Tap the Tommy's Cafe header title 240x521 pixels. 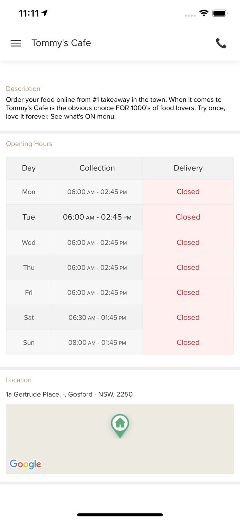coord(61,43)
